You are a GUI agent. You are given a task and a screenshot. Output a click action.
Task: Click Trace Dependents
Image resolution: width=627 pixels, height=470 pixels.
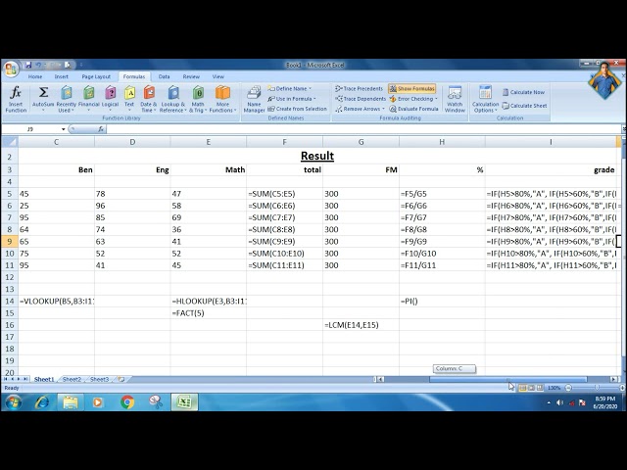pyautogui.click(x=361, y=99)
